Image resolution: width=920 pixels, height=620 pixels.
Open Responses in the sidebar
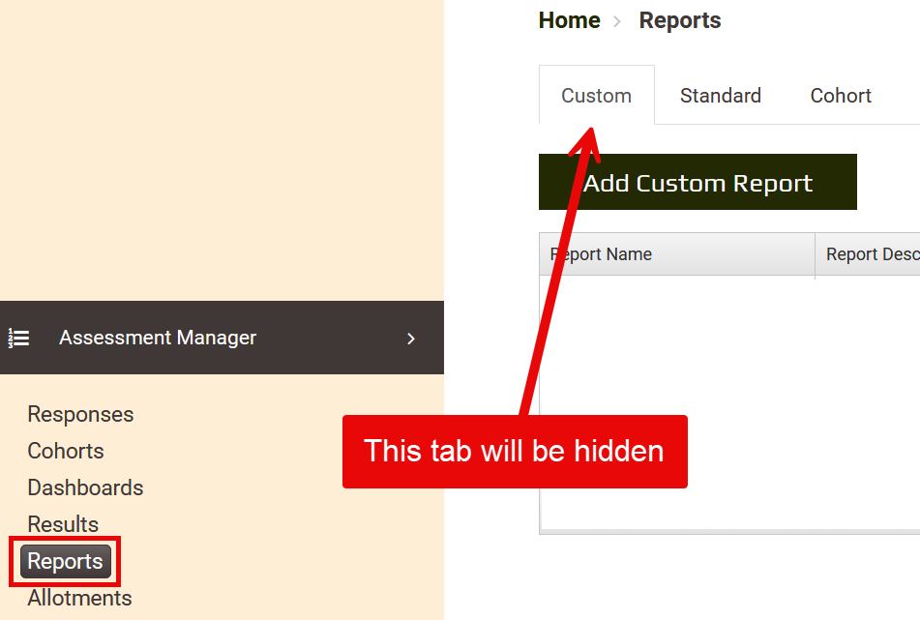80,414
